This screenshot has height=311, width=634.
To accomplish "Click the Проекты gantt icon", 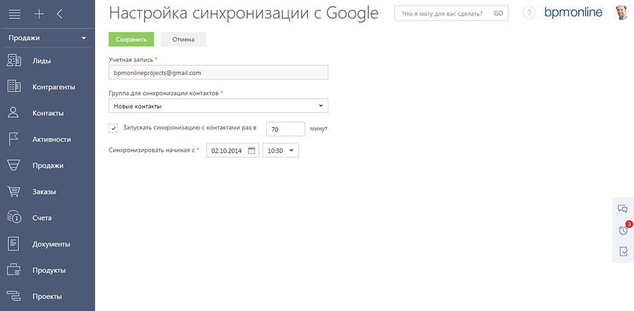I will click(x=14, y=296).
